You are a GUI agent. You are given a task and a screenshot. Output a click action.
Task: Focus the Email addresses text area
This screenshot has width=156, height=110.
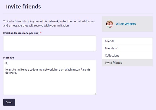50,43
